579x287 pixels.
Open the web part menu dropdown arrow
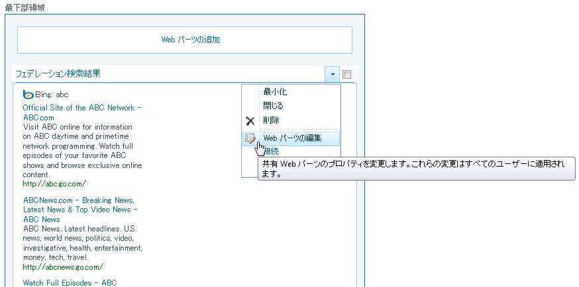(333, 75)
